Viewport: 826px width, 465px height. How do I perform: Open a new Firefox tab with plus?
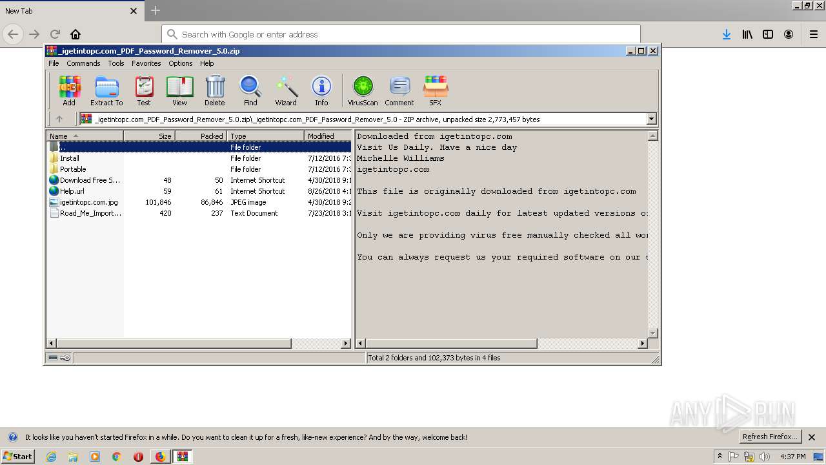pos(156,10)
